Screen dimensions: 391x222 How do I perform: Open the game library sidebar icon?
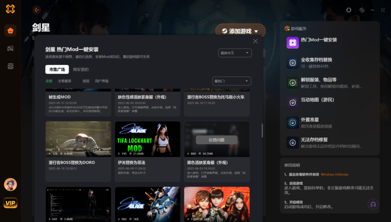point(10,48)
